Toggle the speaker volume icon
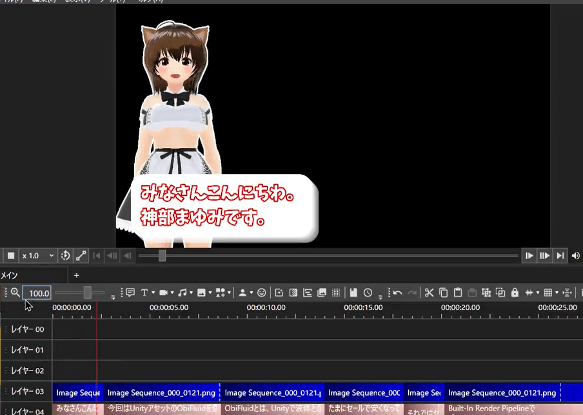Image resolution: width=583 pixels, height=415 pixels. click(x=575, y=256)
